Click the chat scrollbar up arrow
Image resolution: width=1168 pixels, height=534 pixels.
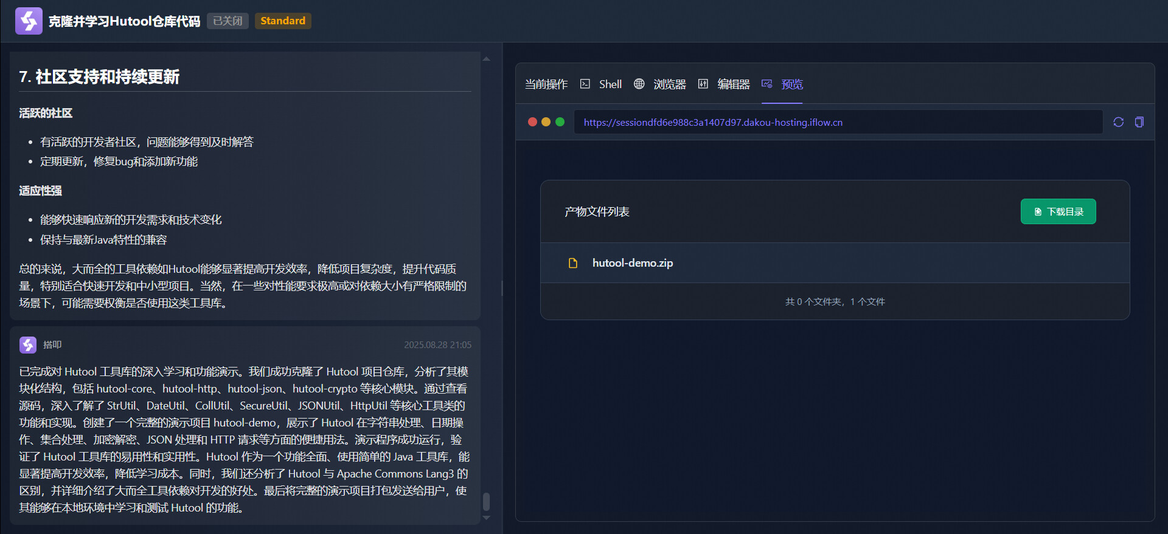point(486,59)
